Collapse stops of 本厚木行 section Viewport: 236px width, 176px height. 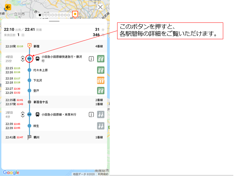pos(29,114)
